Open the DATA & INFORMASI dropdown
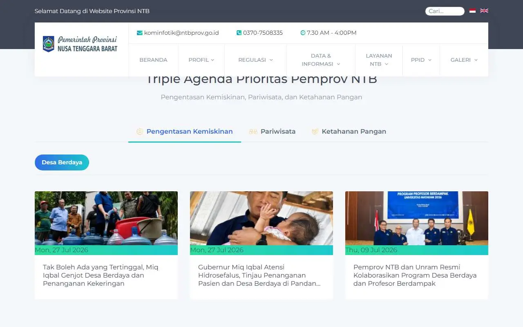Viewport: 523px width, 327px height. [x=321, y=60]
